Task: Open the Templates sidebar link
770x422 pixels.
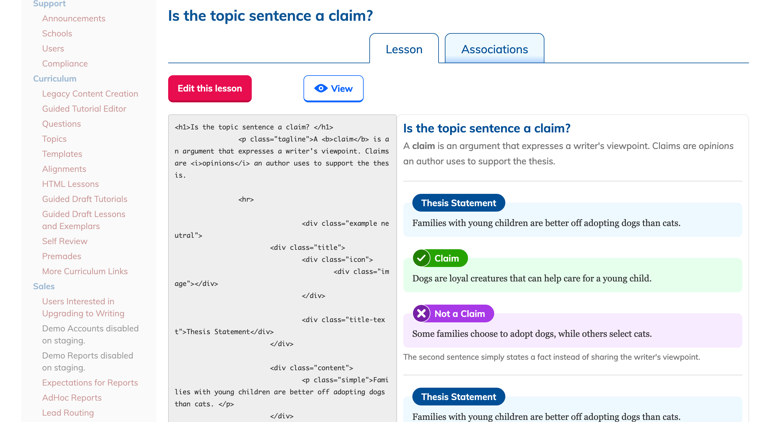Action: coord(62,154)
